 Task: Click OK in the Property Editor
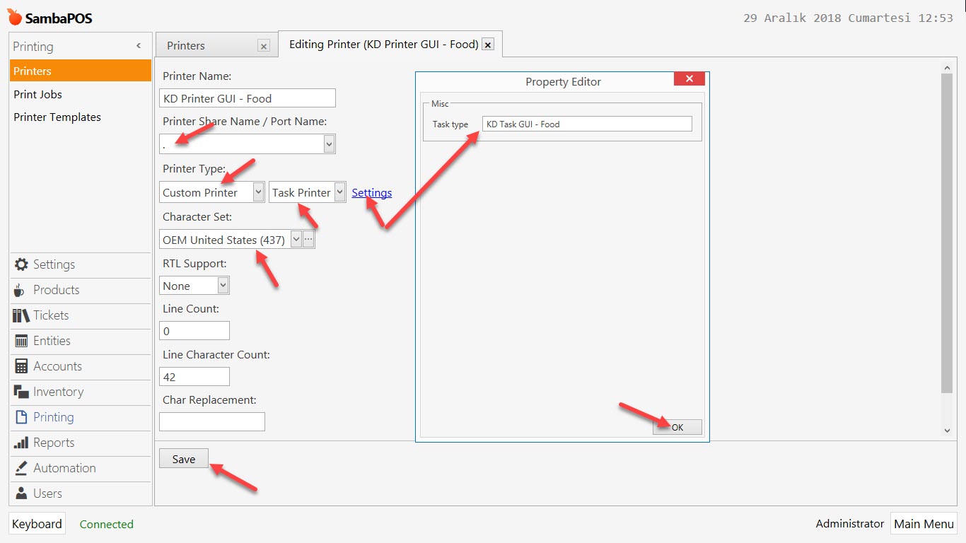point(677,427)
